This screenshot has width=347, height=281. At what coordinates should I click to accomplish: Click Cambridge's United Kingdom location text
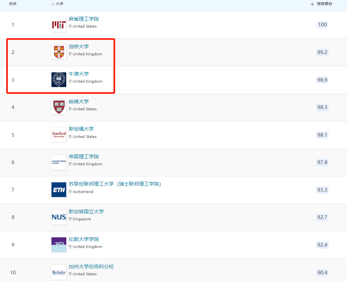point(87,54)
